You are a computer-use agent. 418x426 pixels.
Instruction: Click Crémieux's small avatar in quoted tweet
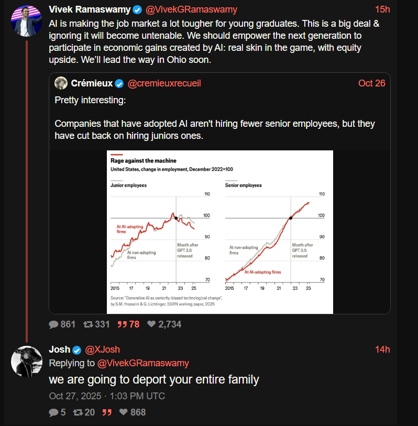click(x=61, y=83)
